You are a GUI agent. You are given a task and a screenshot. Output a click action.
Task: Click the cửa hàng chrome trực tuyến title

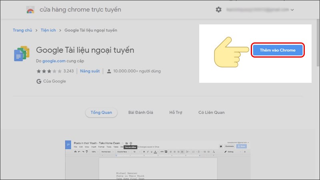pyautogui.click(x=80, y=10)
